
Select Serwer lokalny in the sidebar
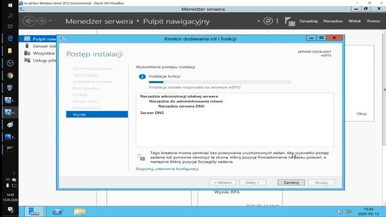38,46
